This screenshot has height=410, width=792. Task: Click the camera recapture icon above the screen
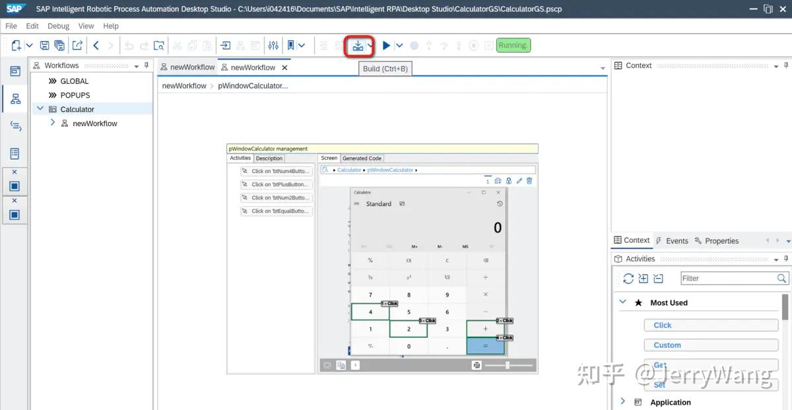(498, 181)
